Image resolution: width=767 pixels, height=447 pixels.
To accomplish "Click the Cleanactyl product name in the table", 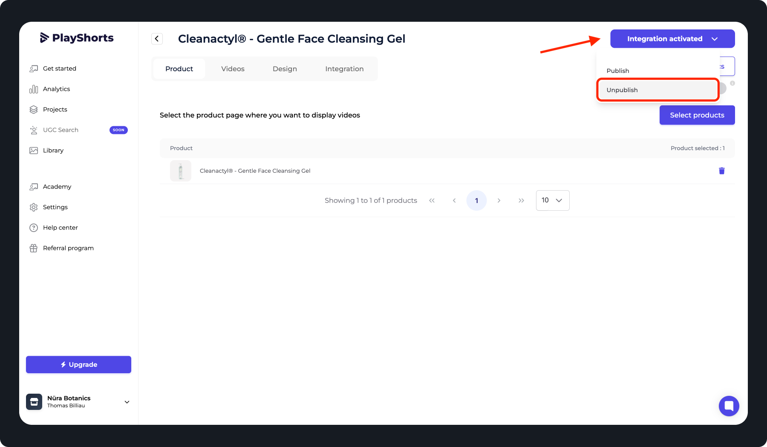I will coord(255,171).
